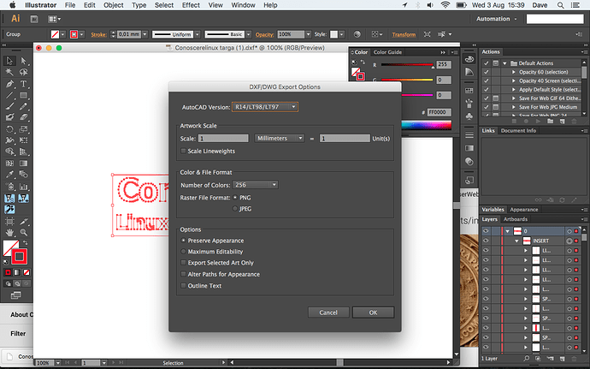This screenshot has height=369, width=590.
Task: Select the Rectangle tool
Action: [23, 95]
